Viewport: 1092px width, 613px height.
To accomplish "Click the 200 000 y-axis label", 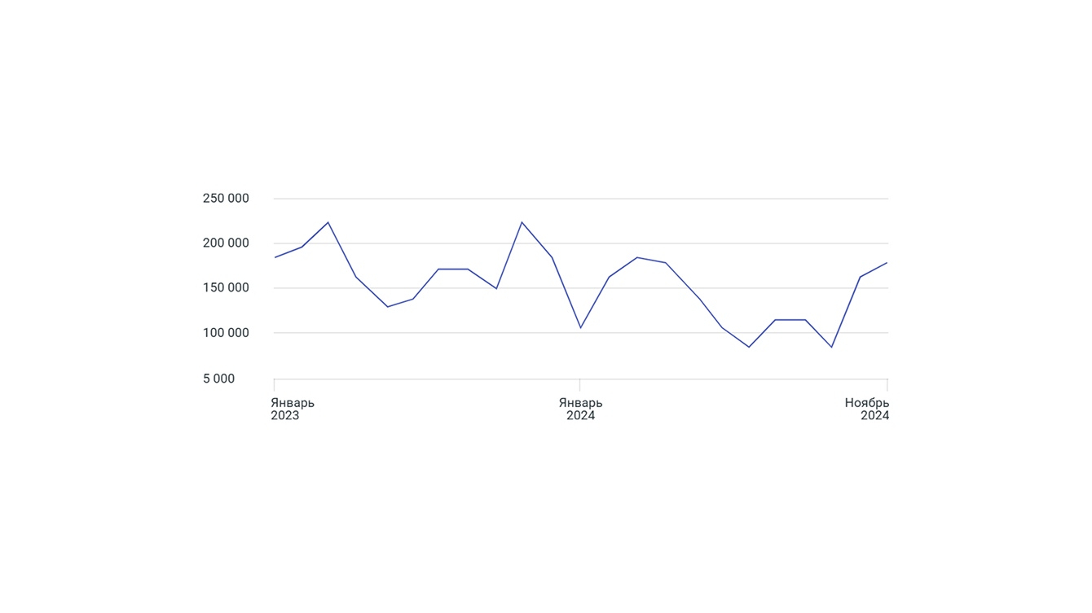I will point(226,243).
